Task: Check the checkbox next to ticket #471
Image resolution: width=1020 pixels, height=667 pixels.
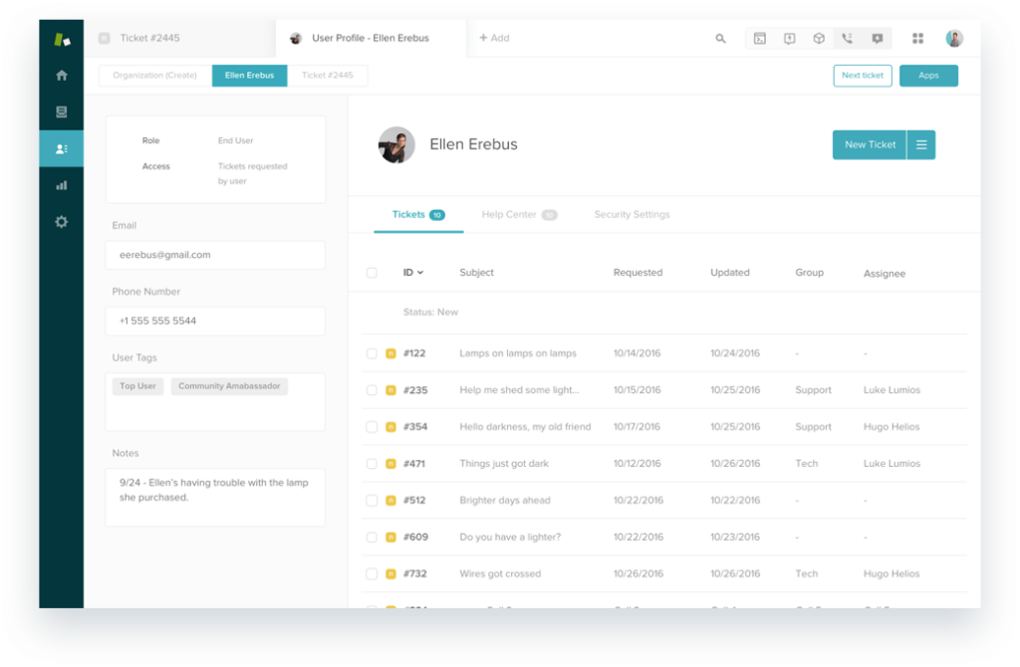Action: (x=374, y=463)
